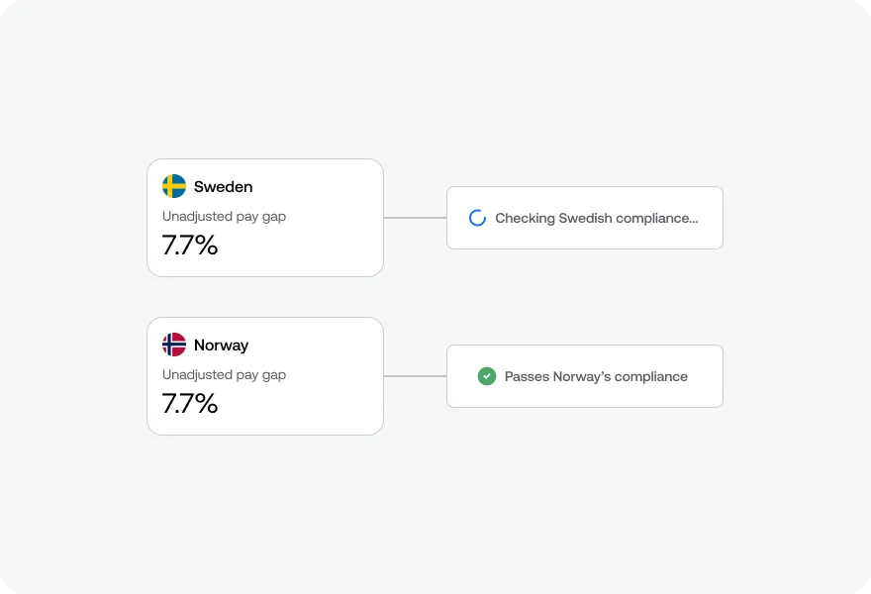Image resolution: width=871 pixels, height=594 pixels.
Task: Click the word 'Swedish' in status box
Action: (x=586, y=218)
